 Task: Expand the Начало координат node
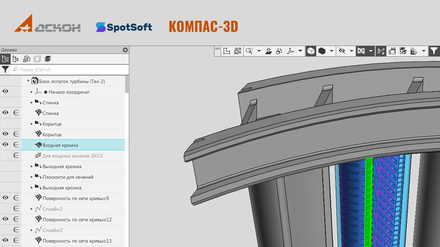[32, 92]
